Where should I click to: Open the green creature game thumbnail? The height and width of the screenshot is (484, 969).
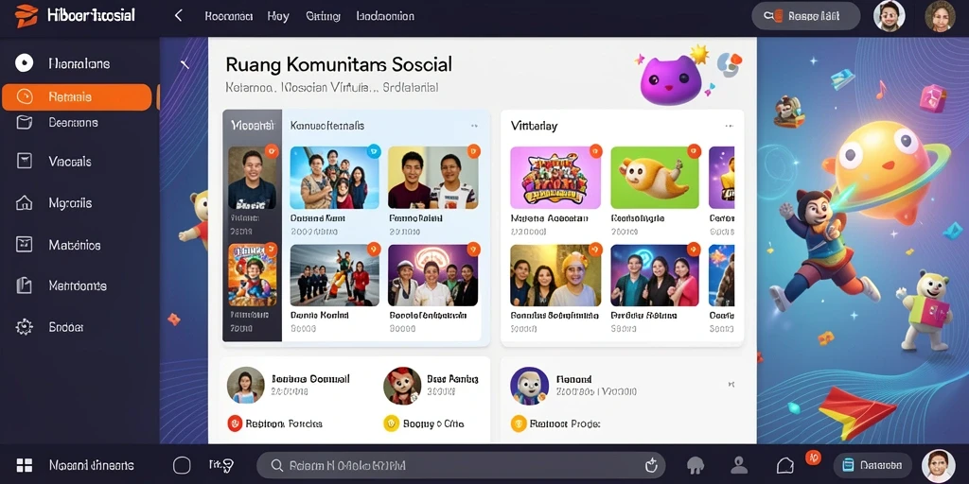[x=655, y=177]
